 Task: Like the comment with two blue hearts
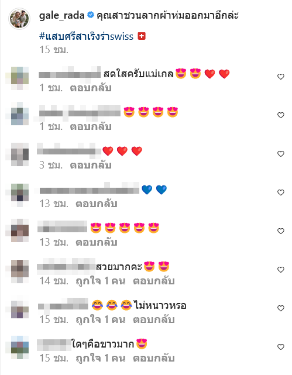(281, 193)
